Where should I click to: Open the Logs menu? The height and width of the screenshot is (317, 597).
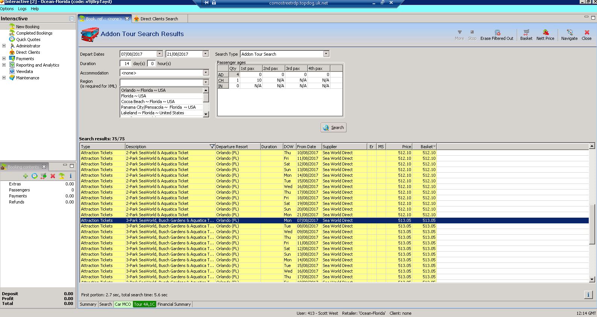tap(22, 9)
